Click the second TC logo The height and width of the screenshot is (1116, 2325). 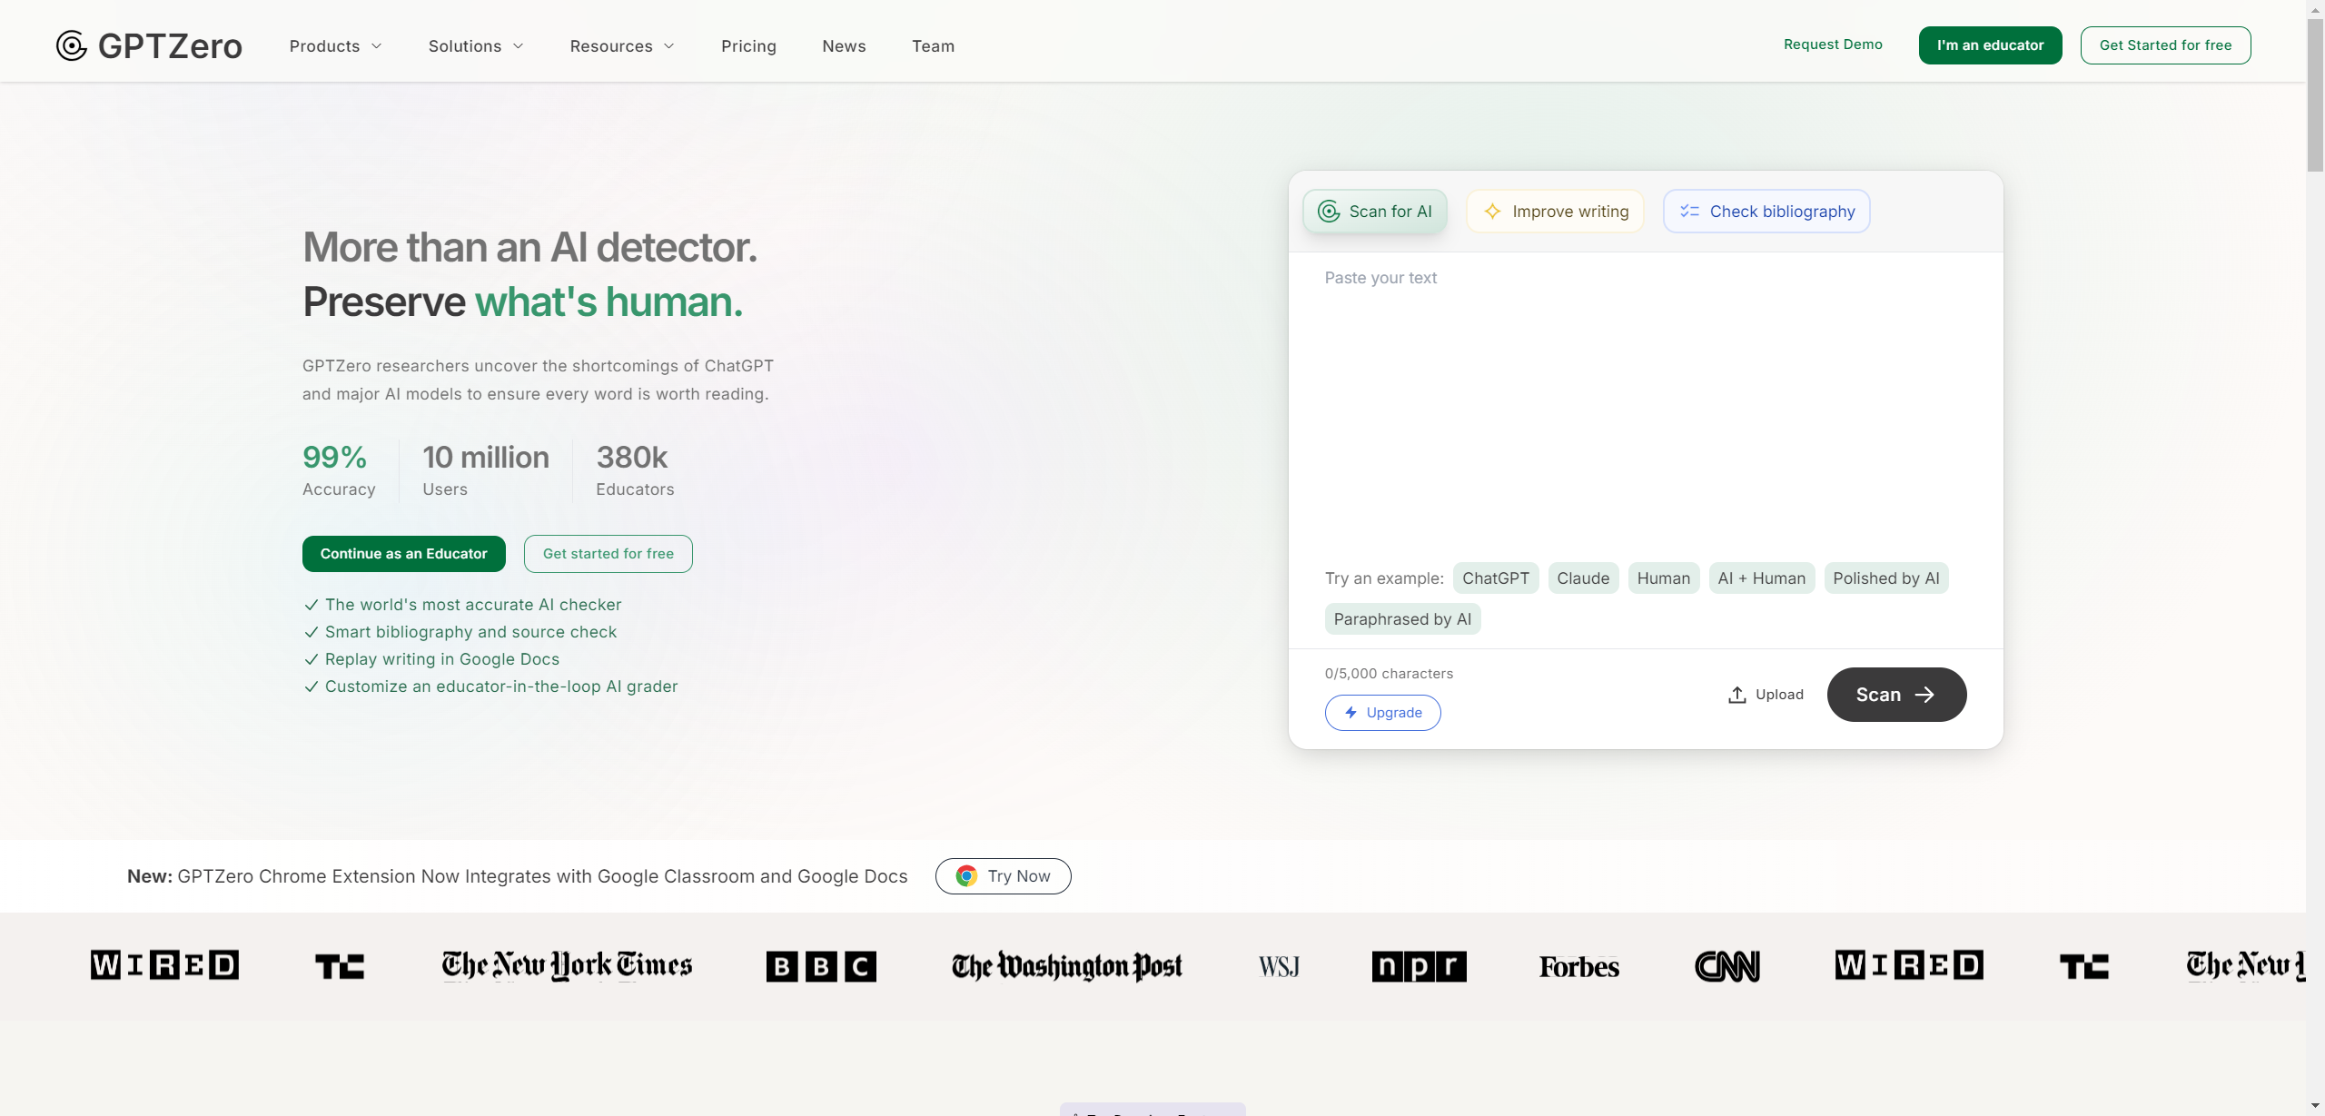2084,966
